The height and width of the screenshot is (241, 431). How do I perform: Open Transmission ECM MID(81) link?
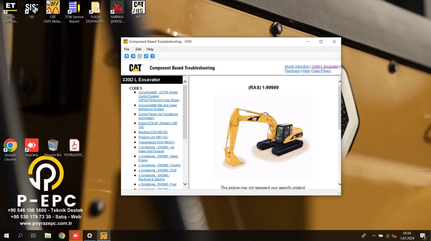[x=156, y=142]
